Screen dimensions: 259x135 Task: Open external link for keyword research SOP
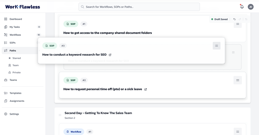(110, 55)
